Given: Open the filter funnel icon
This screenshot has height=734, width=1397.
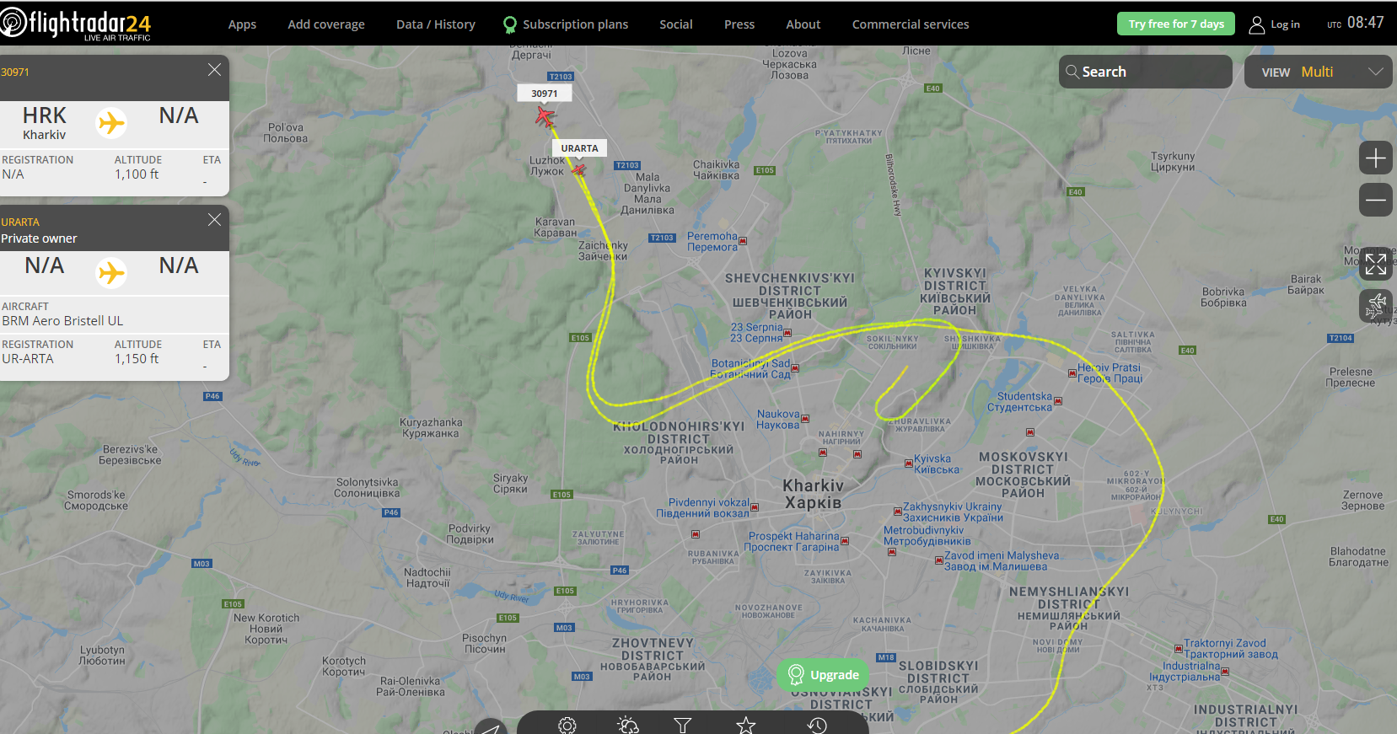Looking at the screenshot, I should 683,725.
